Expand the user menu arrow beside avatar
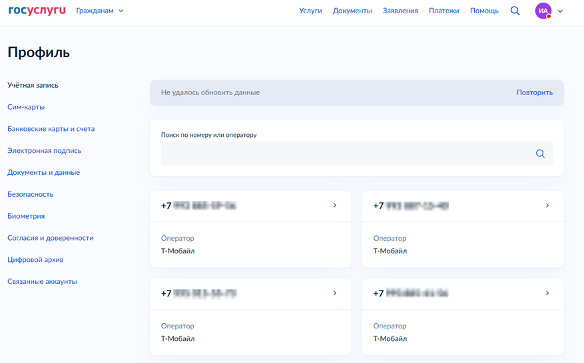This screenshot has height=363, width=584. pyautogui.click(x=560, y=11)
